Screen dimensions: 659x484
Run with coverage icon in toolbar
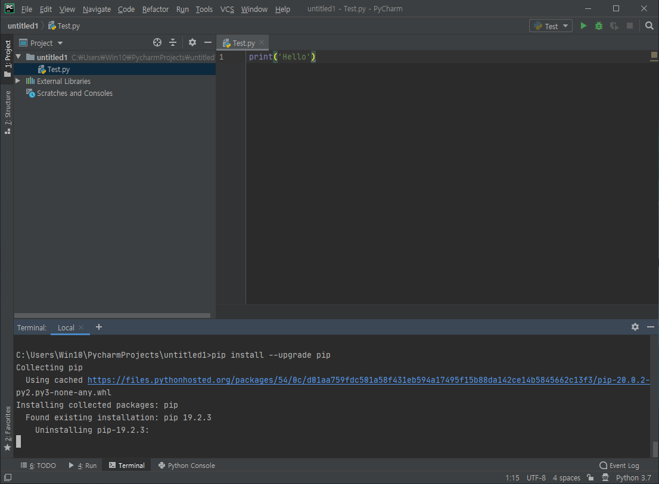coord(614,26)
